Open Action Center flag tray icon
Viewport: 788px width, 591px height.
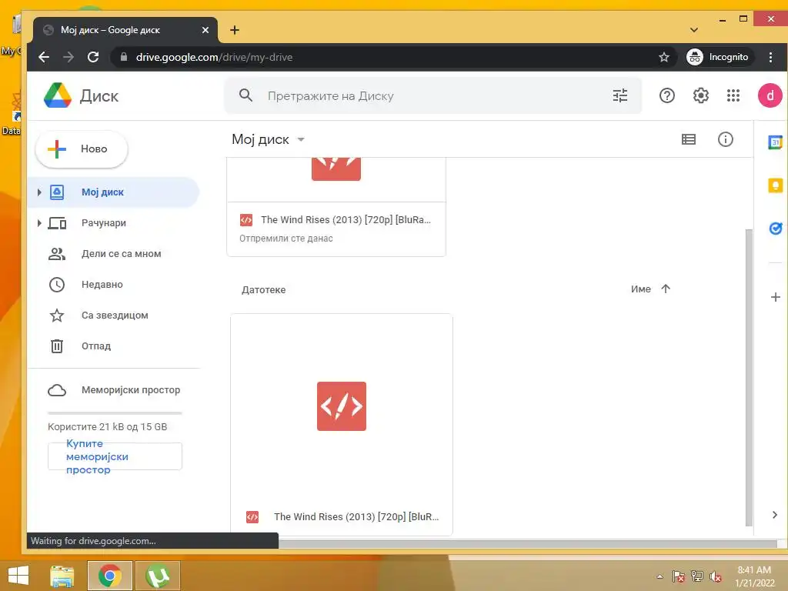tap(678, 576)
